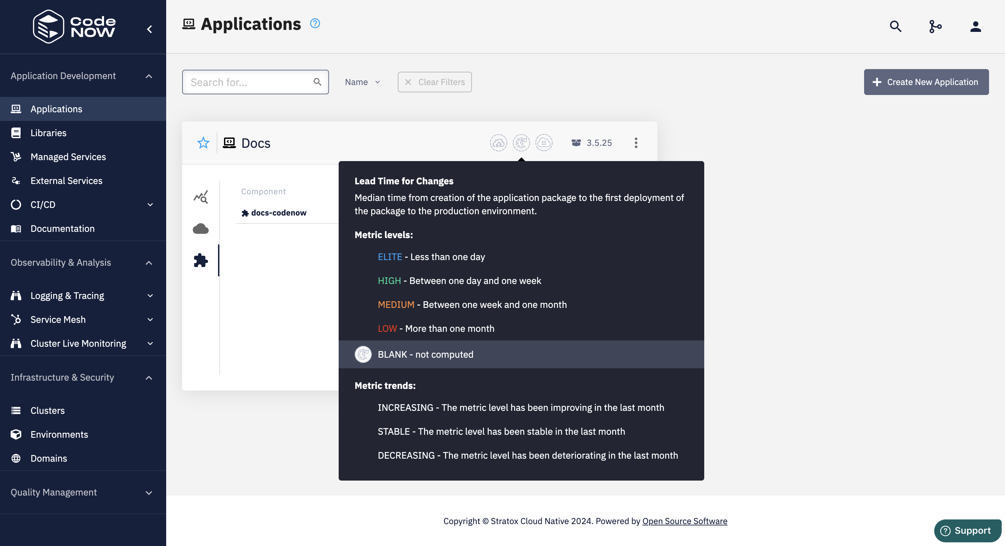The height and width of the screenshot is (546, 1005).
Task: Star the Docs application as favorite
Action: 203,143
